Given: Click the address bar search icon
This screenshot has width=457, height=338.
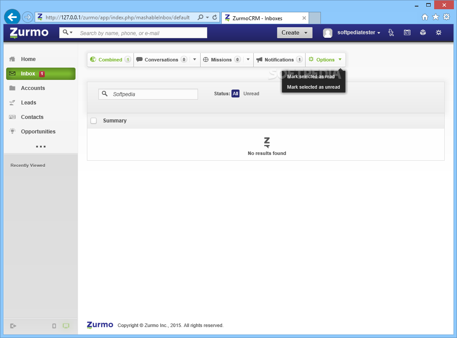Looking at the screenshot, I should tap(201, 17).
